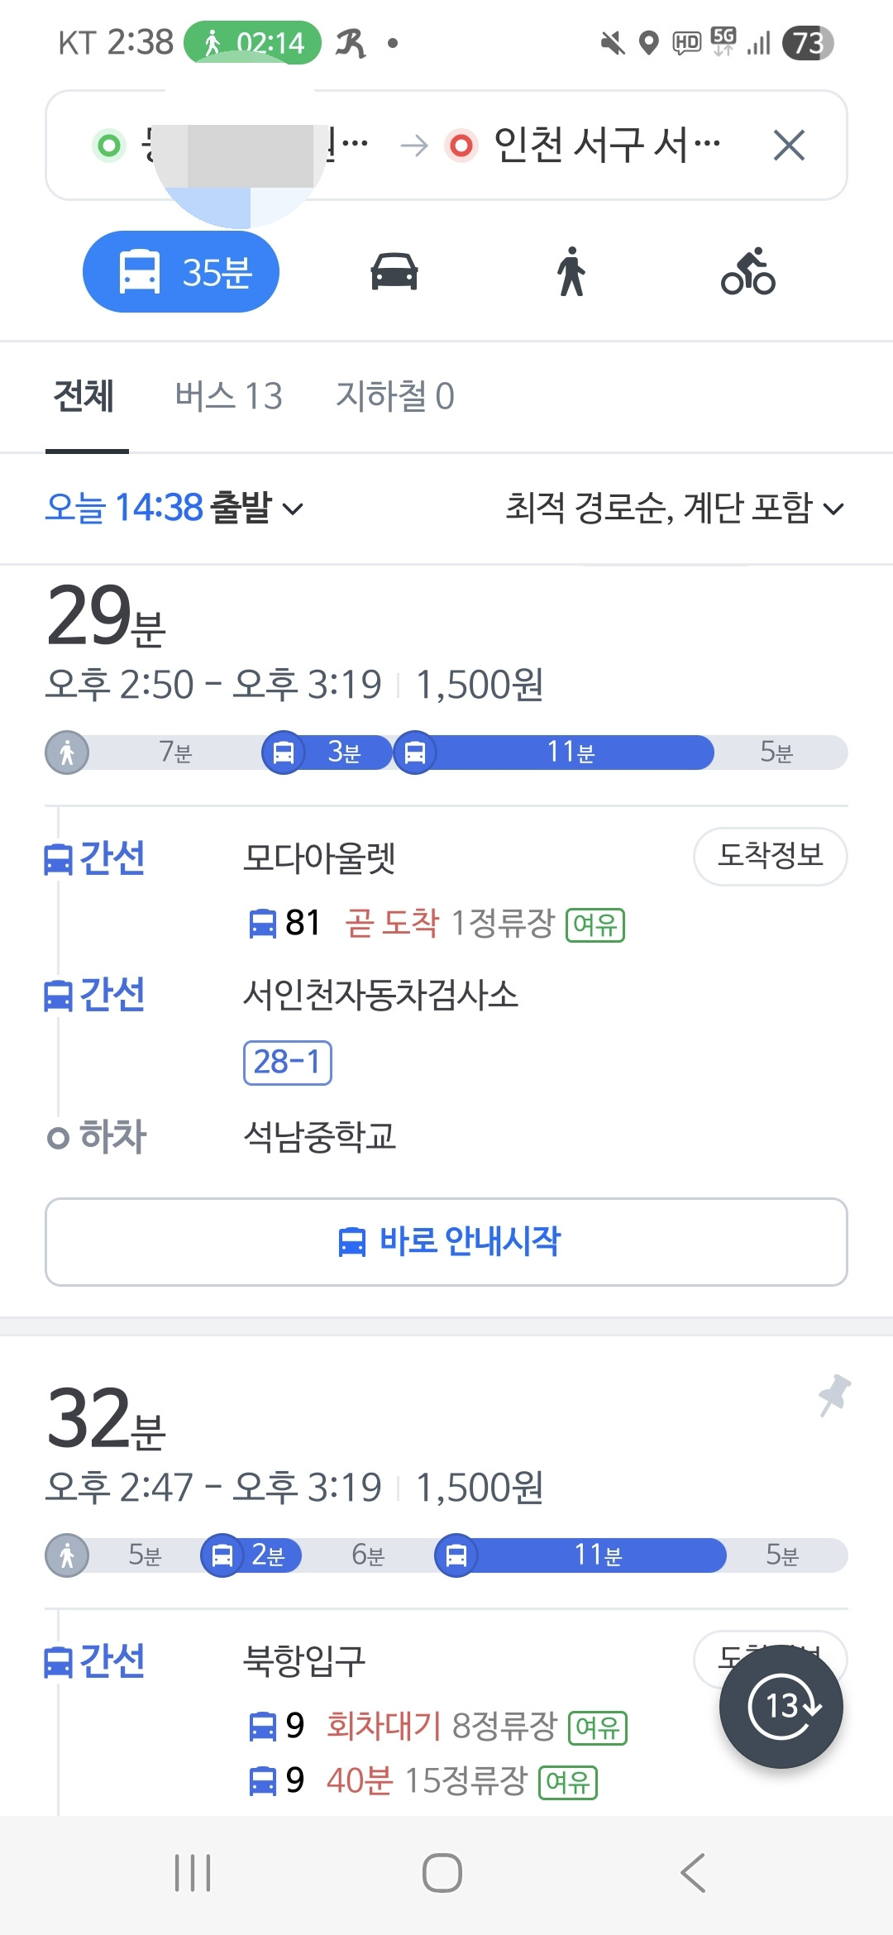The width and height of the screenshot is (893, 1935).
Task: Tap the 13-second refresh floating button
Action: click(x=781, y=1706)
